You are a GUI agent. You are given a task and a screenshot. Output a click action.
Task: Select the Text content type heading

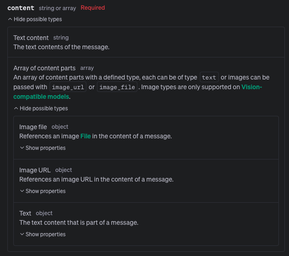31,38
